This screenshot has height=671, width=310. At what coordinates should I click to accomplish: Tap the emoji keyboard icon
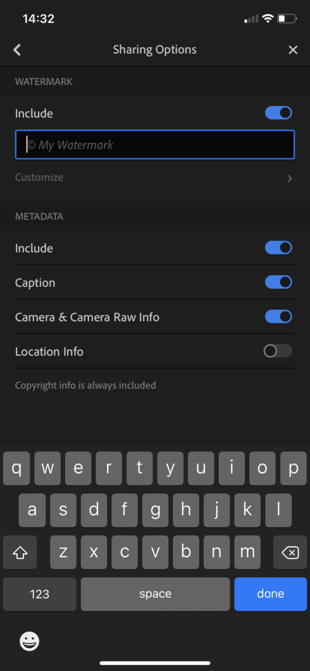coord(30,641)
